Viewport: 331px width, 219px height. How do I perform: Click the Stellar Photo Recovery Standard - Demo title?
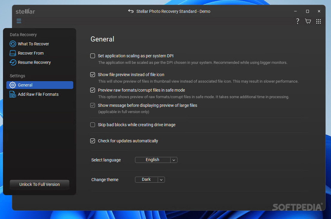point(173,11)
